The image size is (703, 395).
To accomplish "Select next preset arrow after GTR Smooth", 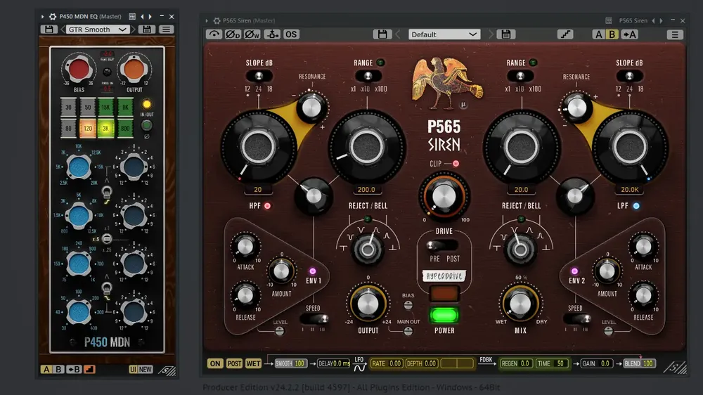I will point(134,30).
